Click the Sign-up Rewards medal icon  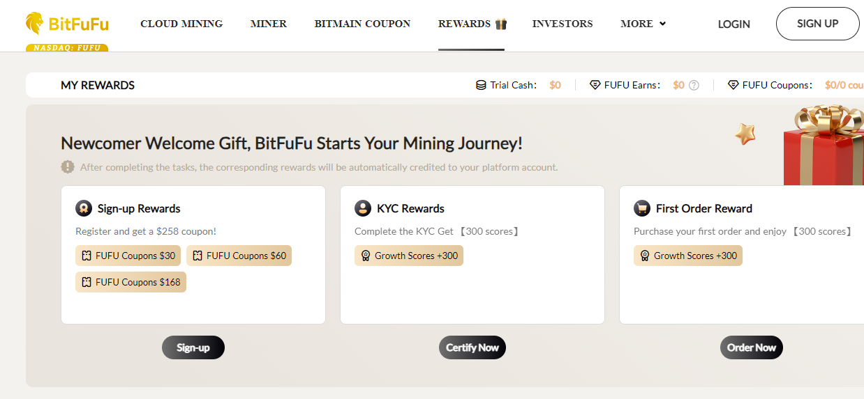[x=84, y=208]
